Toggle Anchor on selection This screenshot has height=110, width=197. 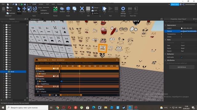(95, 13)
